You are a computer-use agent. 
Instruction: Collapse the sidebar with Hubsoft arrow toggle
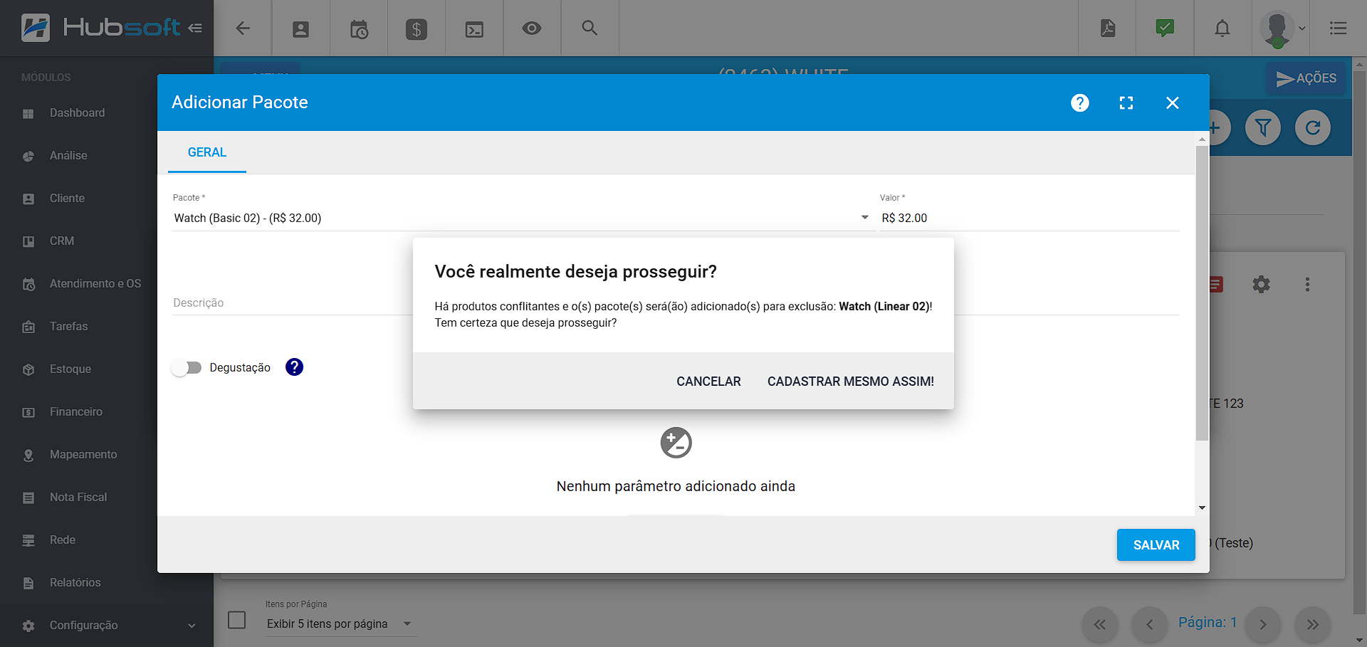coord(195,28)
